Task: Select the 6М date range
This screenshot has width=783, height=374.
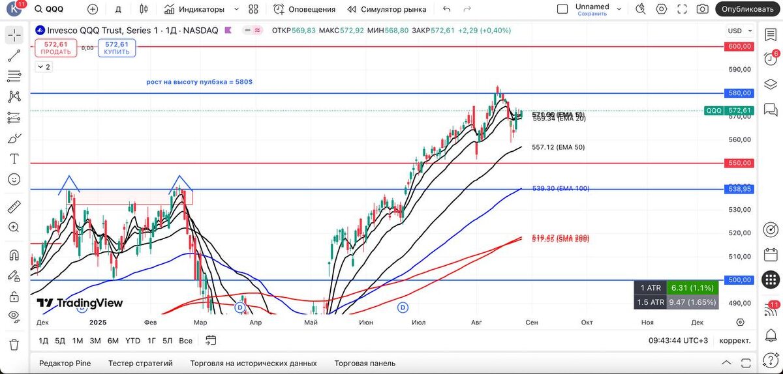Action: click(113, 341)
